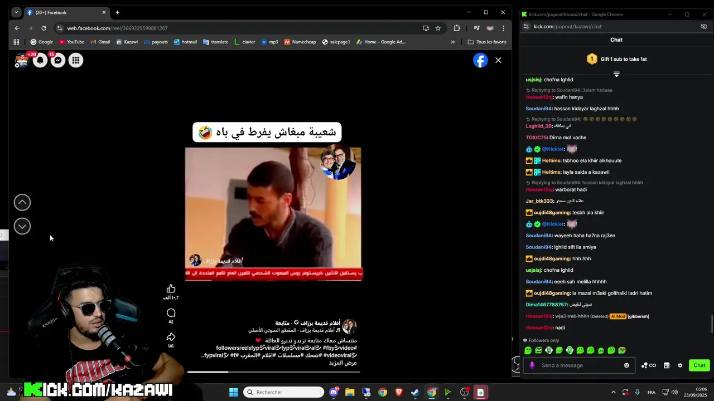Click username Dima1467788767 in chat

[547, 305]
